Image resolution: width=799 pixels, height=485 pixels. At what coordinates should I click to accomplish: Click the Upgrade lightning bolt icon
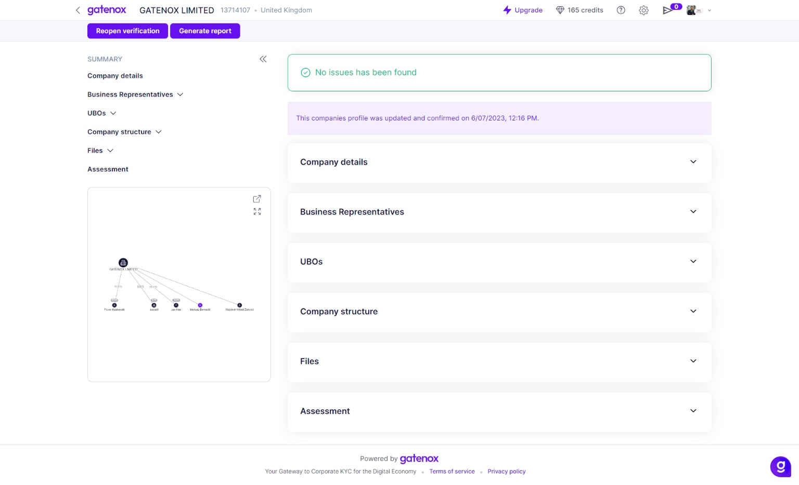pyautogui.click(x=507, y=10)
